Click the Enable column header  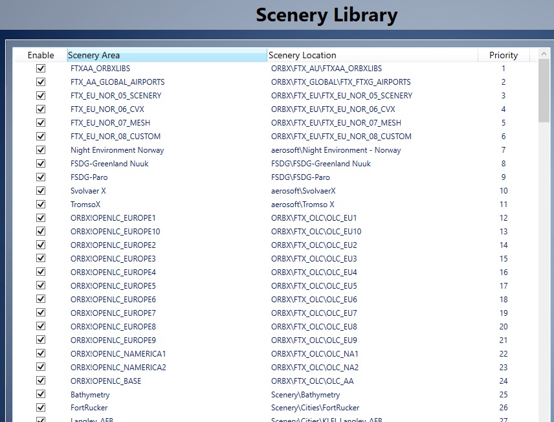click(x=41, y=55)
